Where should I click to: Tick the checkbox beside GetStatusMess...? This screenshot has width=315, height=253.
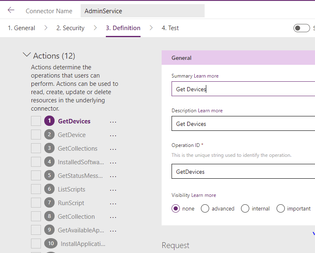36,175
